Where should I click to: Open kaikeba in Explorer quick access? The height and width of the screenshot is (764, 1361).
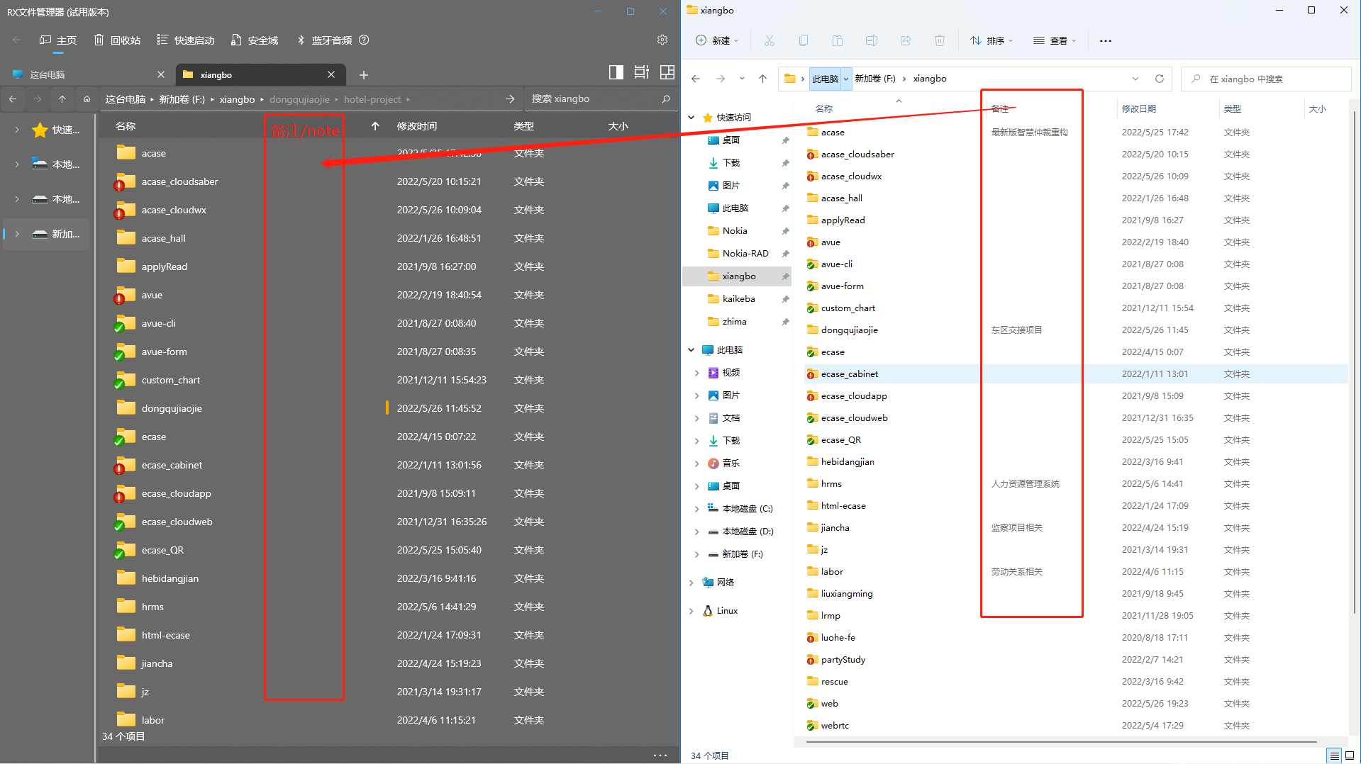point(739,299)
